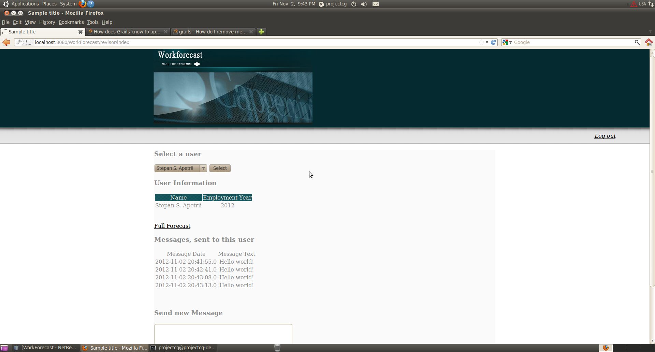The height and width of the screenshot is (352, 655).
Task: Click the new message text area
Action: 223,334
